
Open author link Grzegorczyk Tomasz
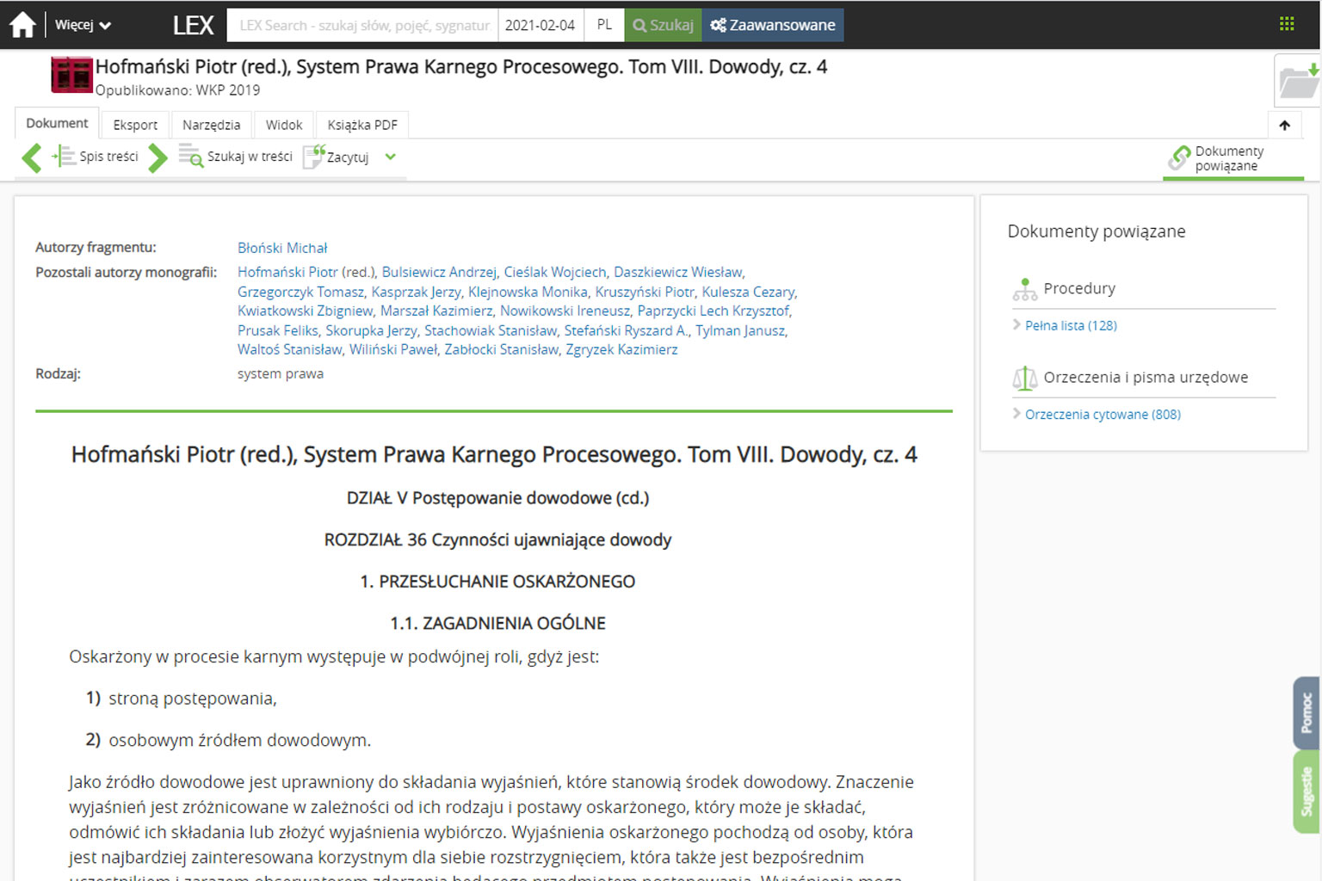(300, 292)
